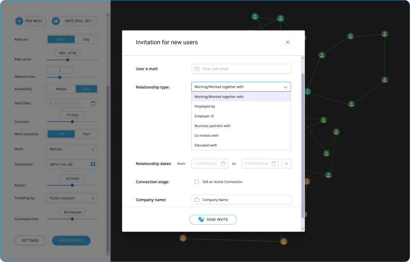Check Still an Active Connection checkbox
The width and height of the screenshot is (410, 262).
pos(197,182)
